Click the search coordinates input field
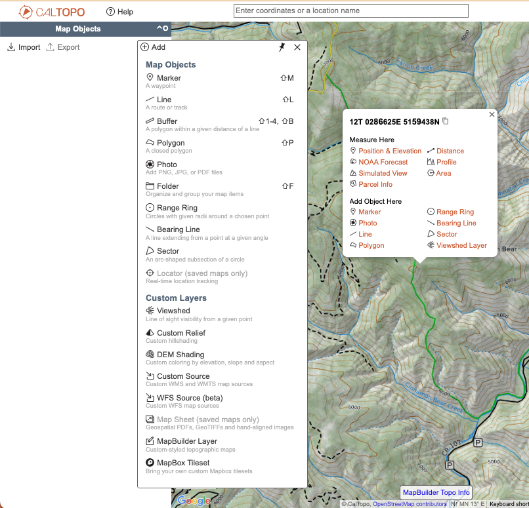 [350, 10]
